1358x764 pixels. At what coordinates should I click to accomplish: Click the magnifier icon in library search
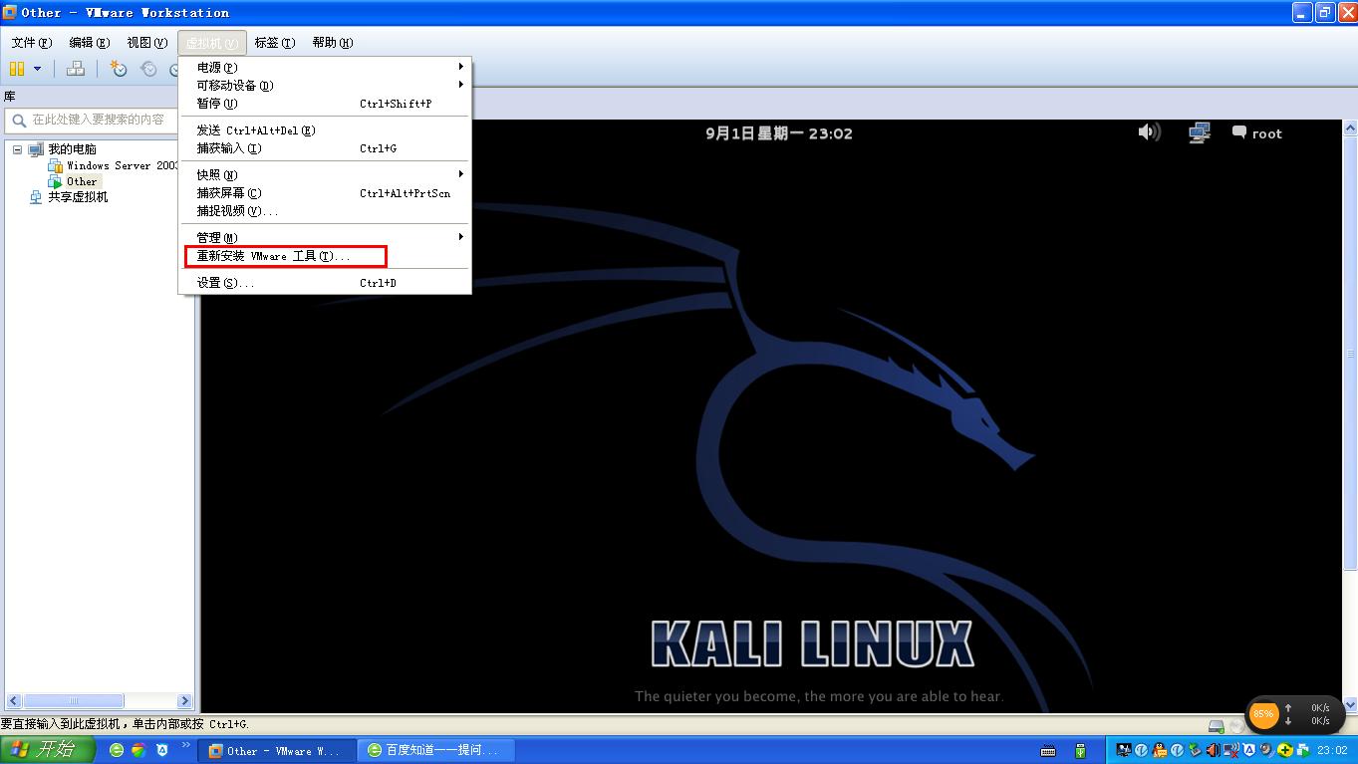pyautogui.click(x=18, y=121)
